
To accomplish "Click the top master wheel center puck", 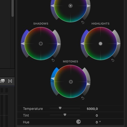I will pos(70,6).
